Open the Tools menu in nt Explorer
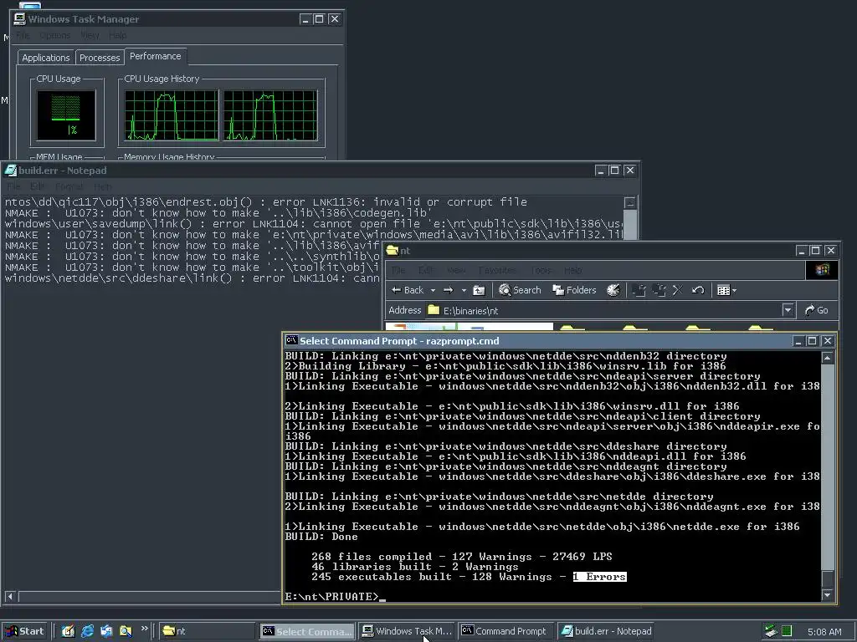 pos(541,270)
